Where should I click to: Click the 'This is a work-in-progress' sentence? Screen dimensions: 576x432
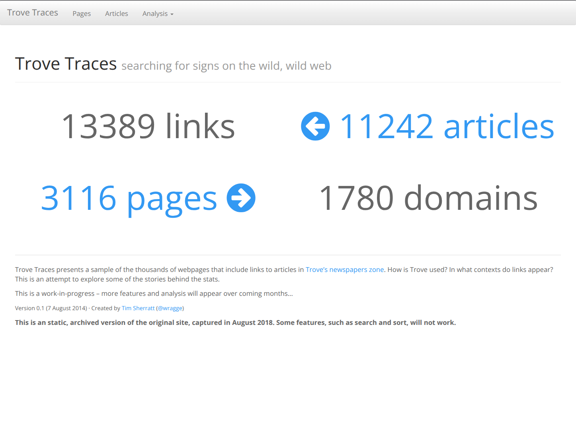tap(154, 293)
